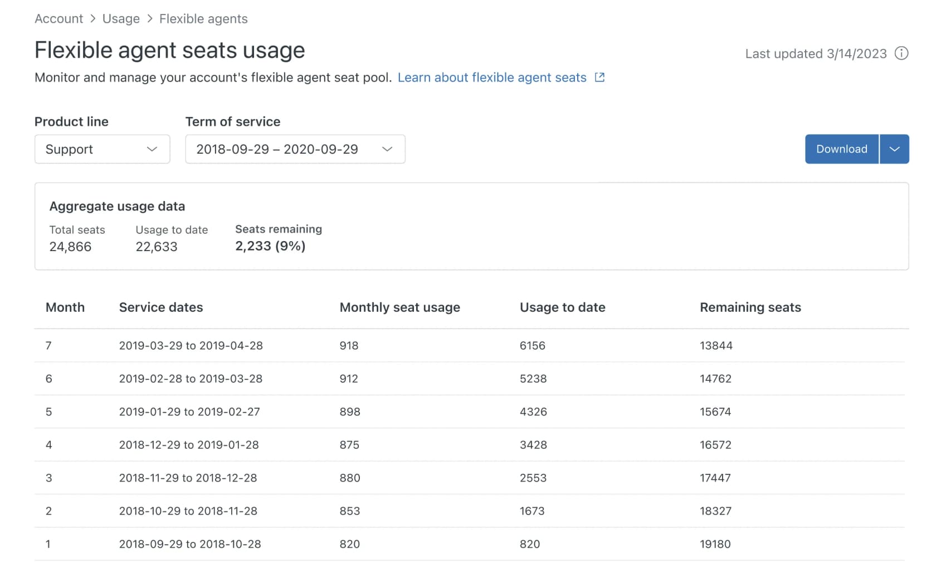Click usage to date value 4326
936x583 pixels.
533,412
